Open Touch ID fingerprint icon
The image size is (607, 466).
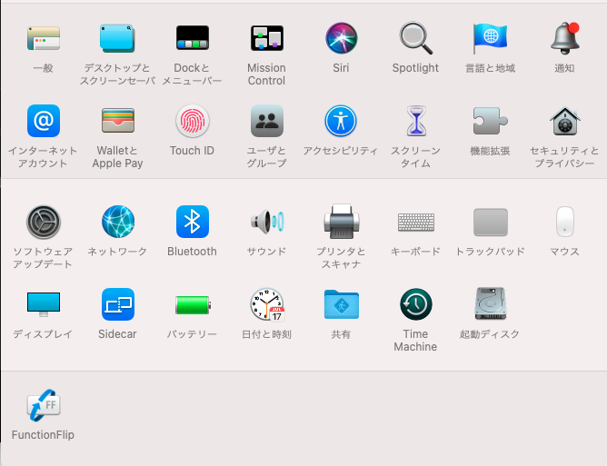[193, 121]
